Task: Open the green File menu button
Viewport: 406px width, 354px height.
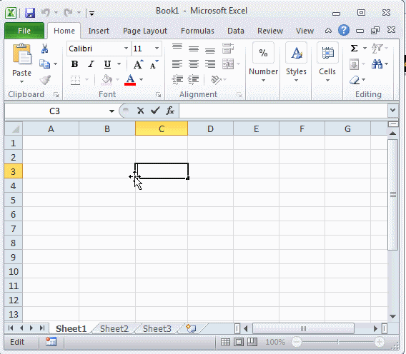Action: [24, 31]
